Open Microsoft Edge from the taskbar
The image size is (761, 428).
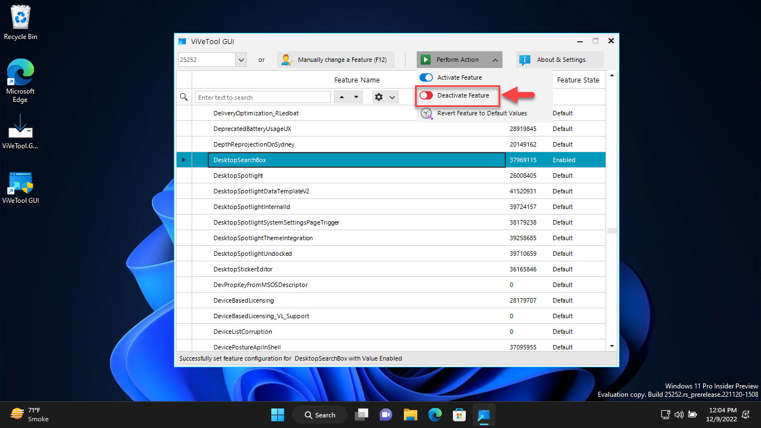point(435,415)
